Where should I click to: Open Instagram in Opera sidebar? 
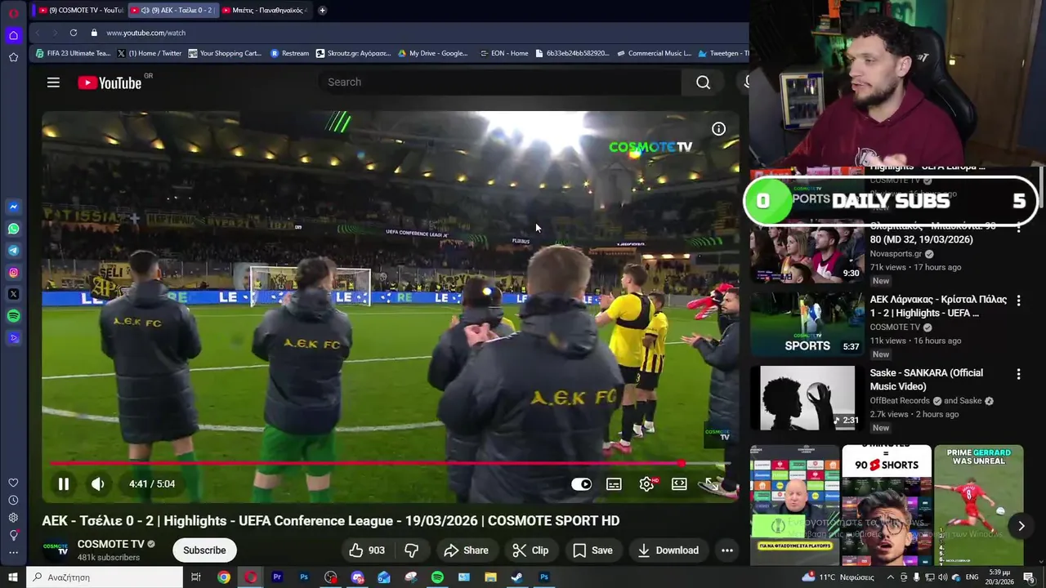coord(13,273)
